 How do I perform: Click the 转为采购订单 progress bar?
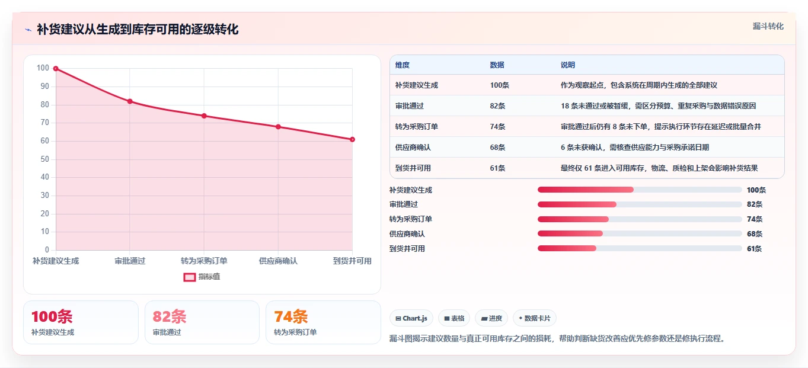tap(640, 219)
